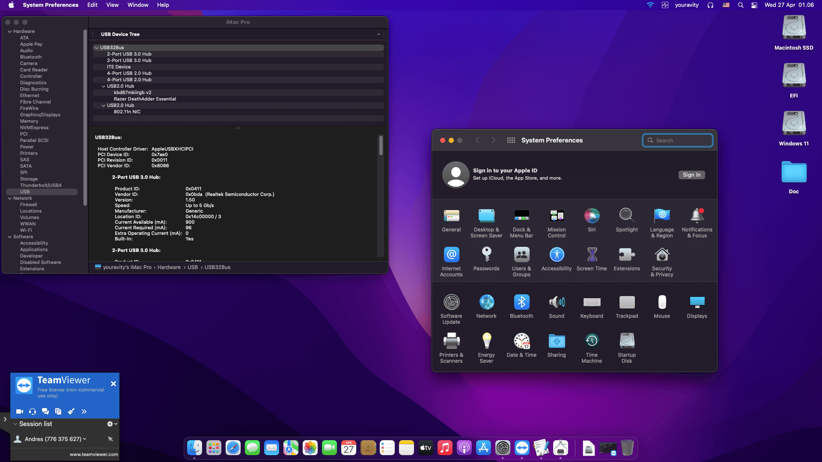Start TeamViewer video call icon

click(20, 412)
